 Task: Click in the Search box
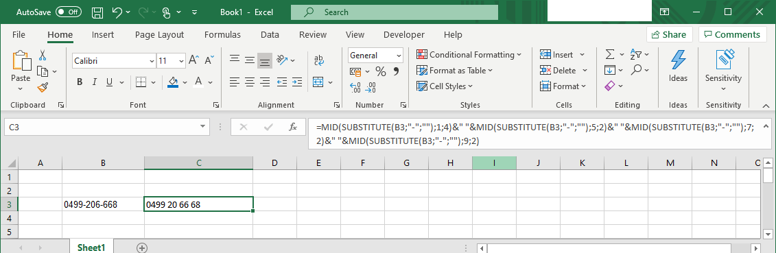[x=395, y=12]
